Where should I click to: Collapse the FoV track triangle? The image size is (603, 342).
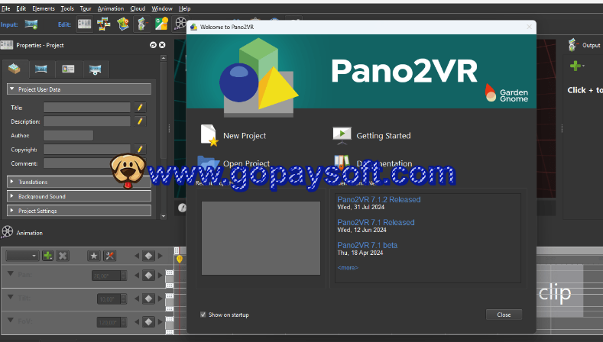[11, 320]
